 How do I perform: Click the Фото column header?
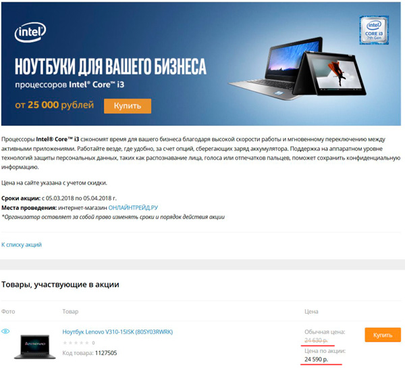8,312
